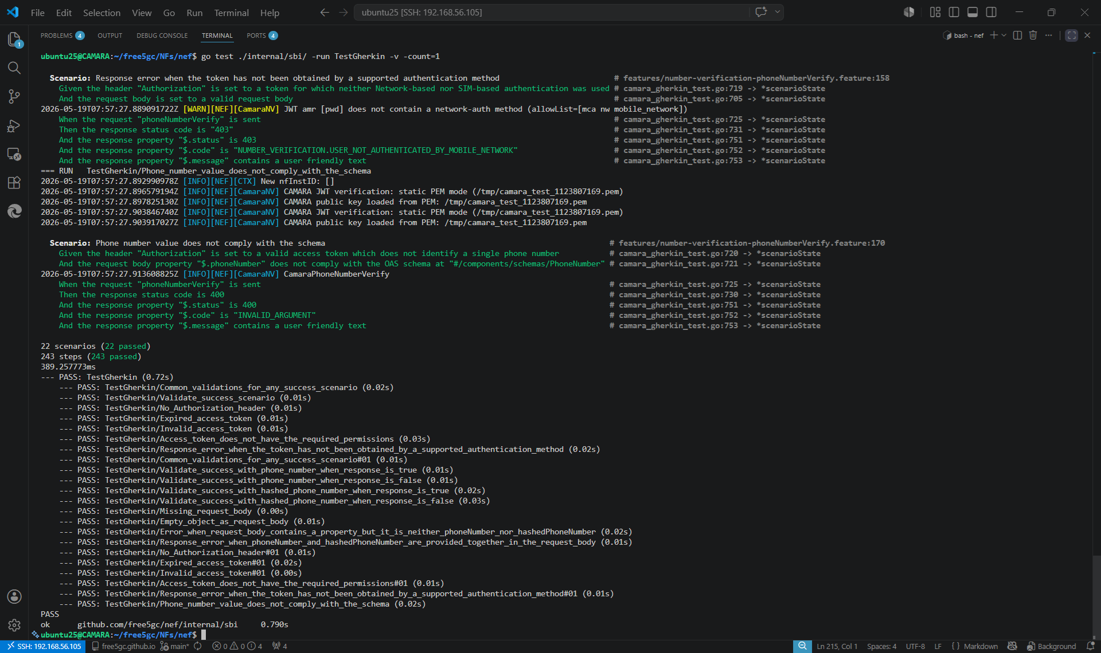
Task: Click the bash - nef terminal label
Action: 963,36
